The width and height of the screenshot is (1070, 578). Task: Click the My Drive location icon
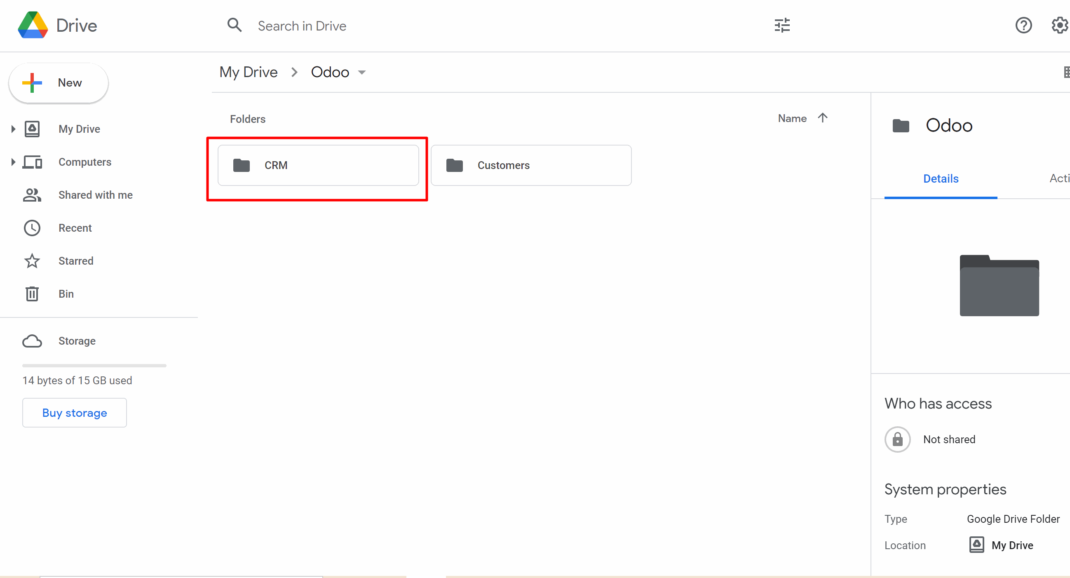pos(976,545)
